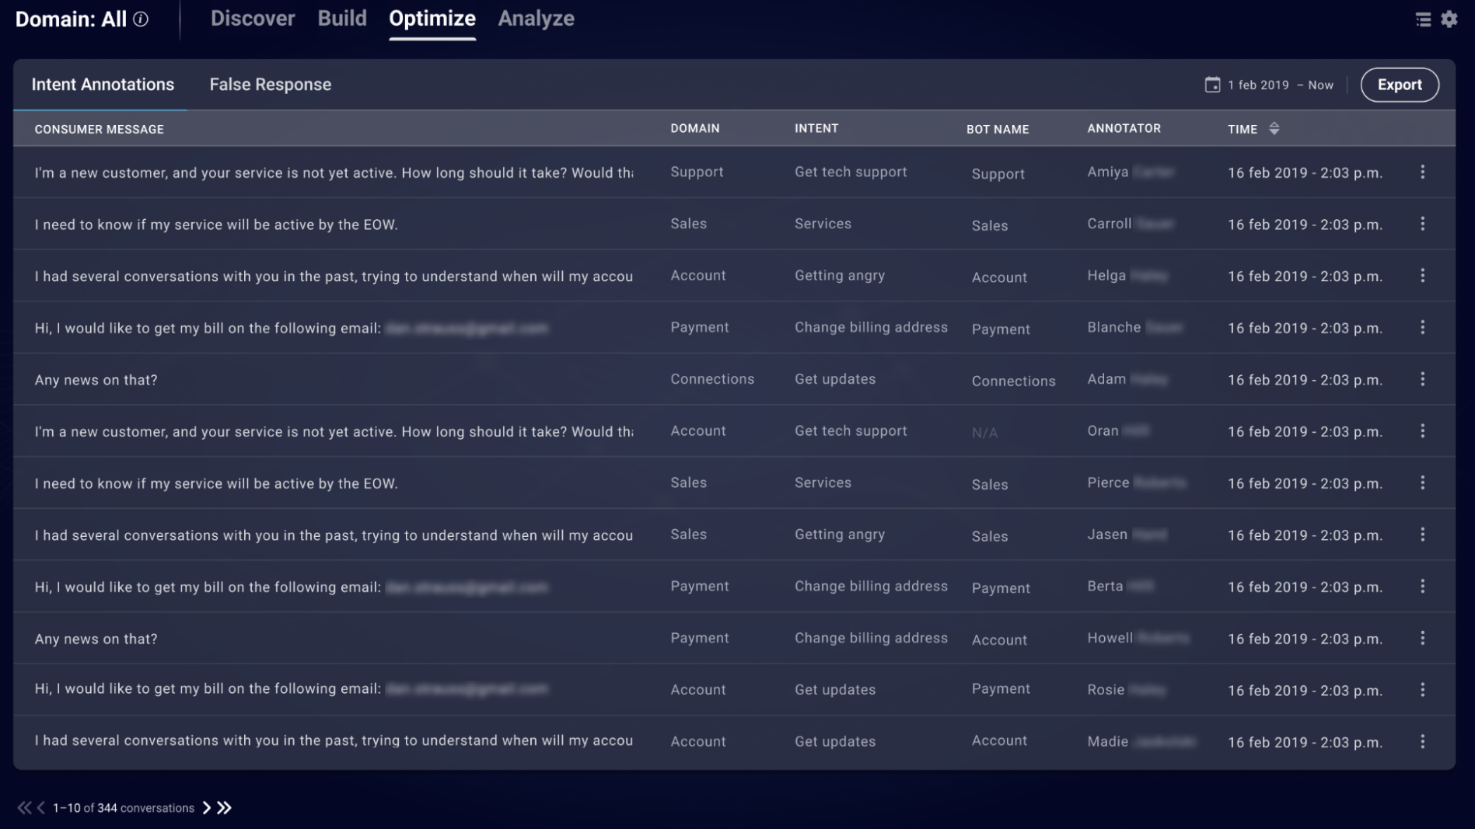The image size is (1475, 829).
Task: Click 'Any news on that?' message in Howell's row
Action: (x=96, y=639)
